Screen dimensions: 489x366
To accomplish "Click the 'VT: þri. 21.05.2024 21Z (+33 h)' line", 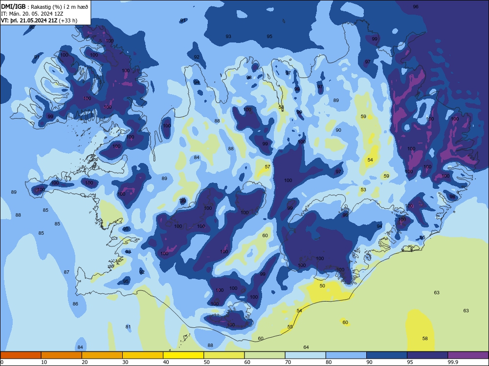I will [39, 20].
